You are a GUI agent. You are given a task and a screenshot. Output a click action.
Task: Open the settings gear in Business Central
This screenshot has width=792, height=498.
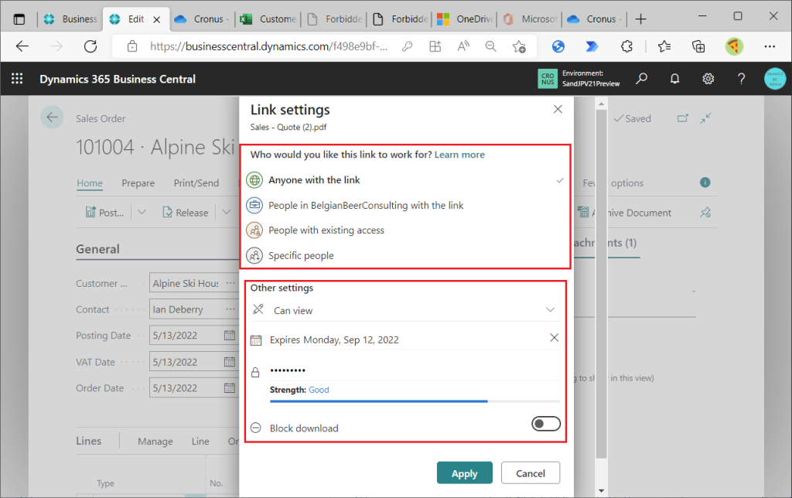(x=708, y=79)
